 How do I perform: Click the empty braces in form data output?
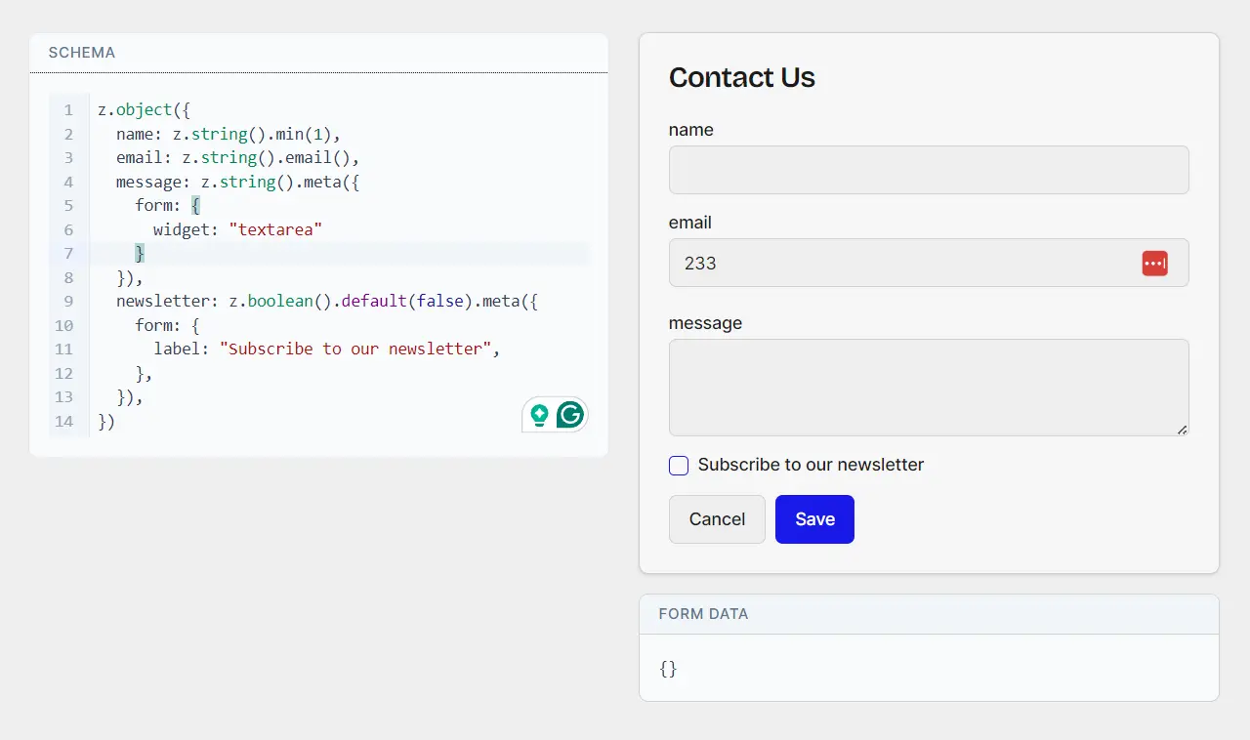pos(668,669)
